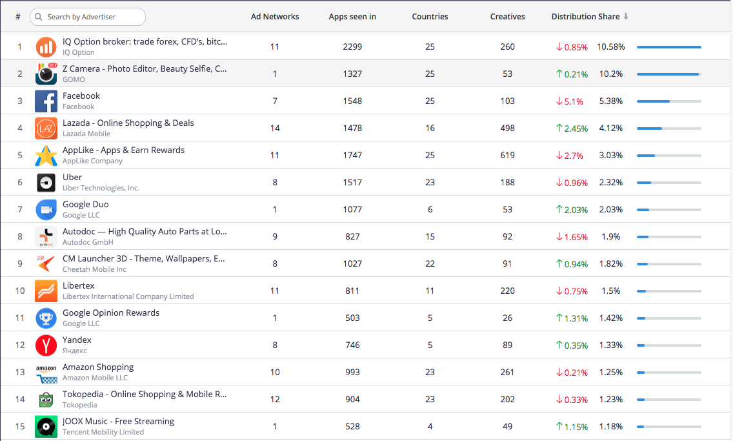This screenshot has height=441, width=733.
Task: Click Uber Technologies, Inc. publisher text
Action: tap(101, 188)
